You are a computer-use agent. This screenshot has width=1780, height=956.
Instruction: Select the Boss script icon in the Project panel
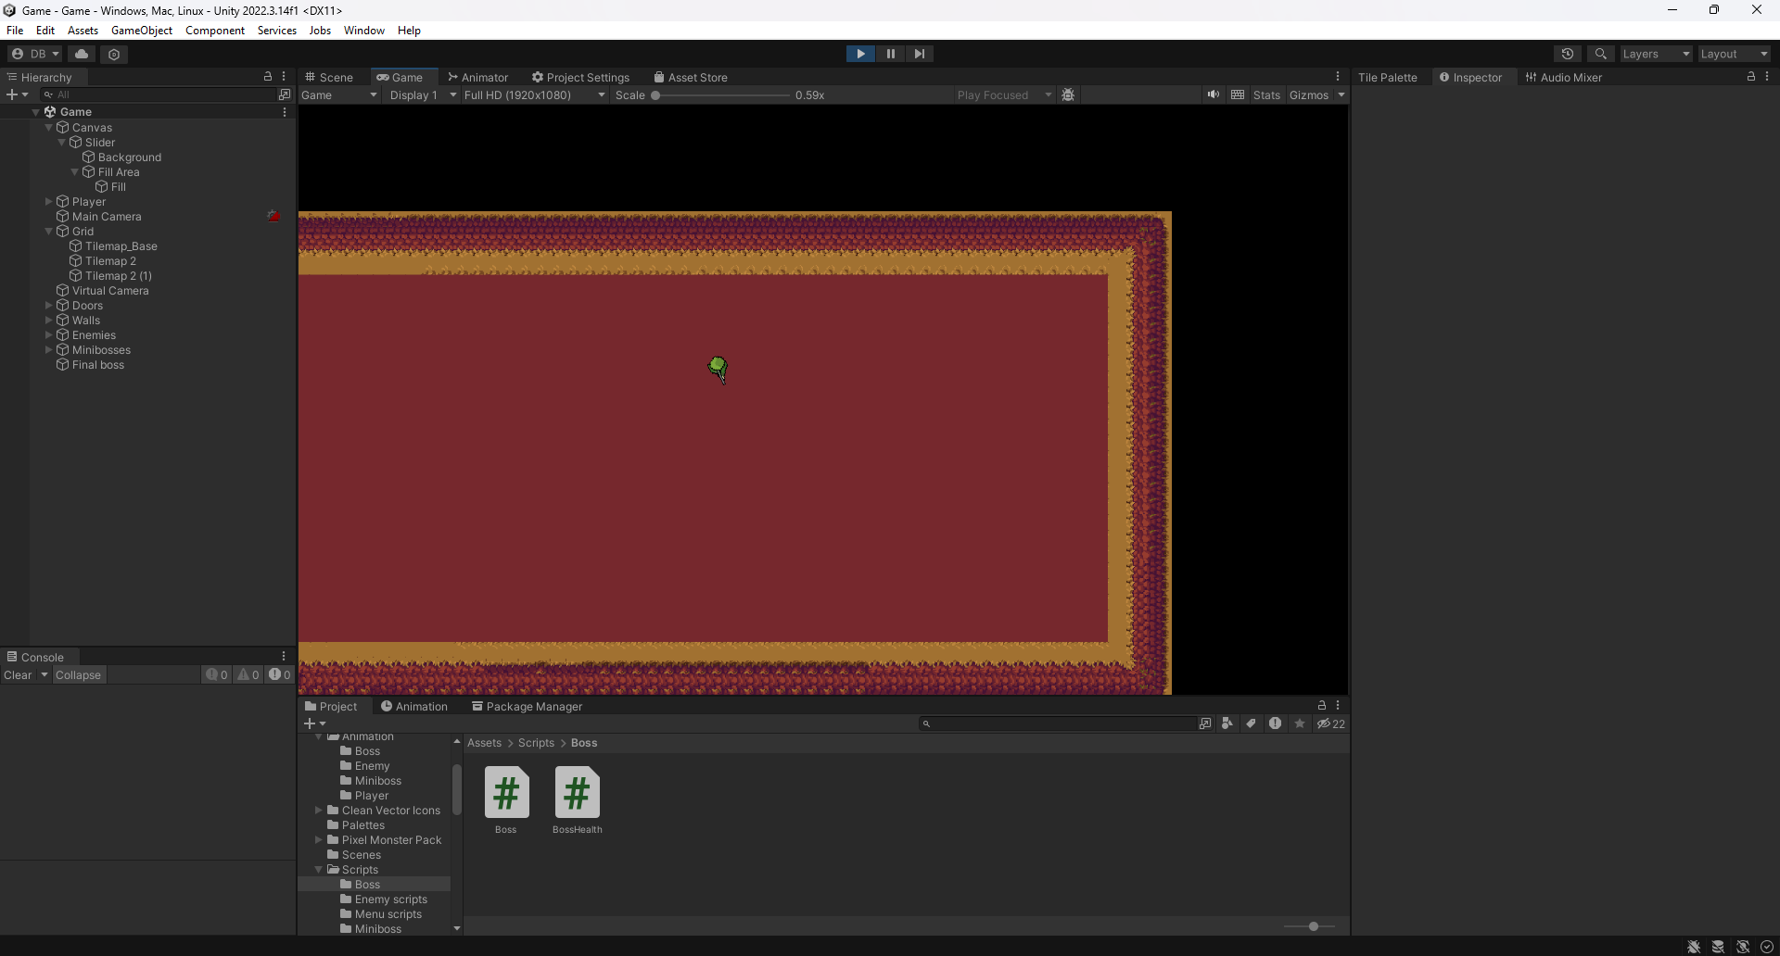(506, 793)
